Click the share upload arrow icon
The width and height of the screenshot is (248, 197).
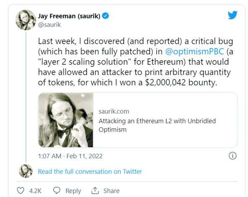click(95, 190)
